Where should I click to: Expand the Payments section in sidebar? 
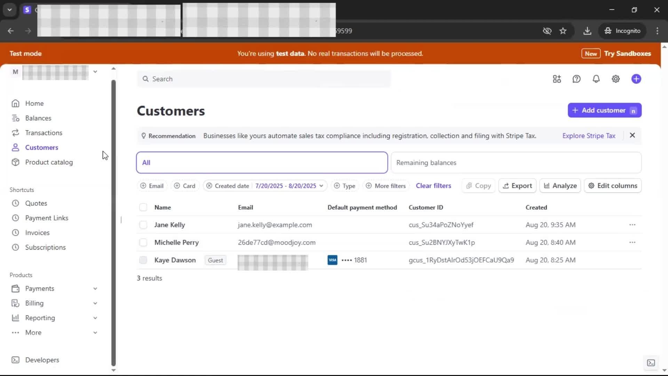[x=95, y=289]
